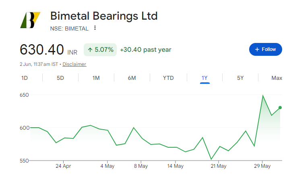Click the INR currency label
289x175 pixels.
click(x=72, y=53)
